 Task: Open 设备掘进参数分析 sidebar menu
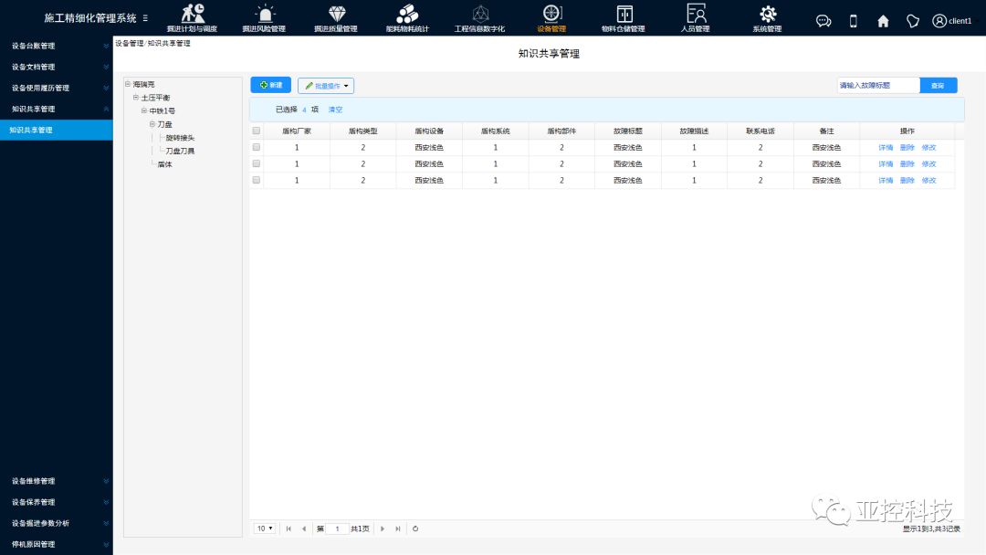tap(57, 523)
